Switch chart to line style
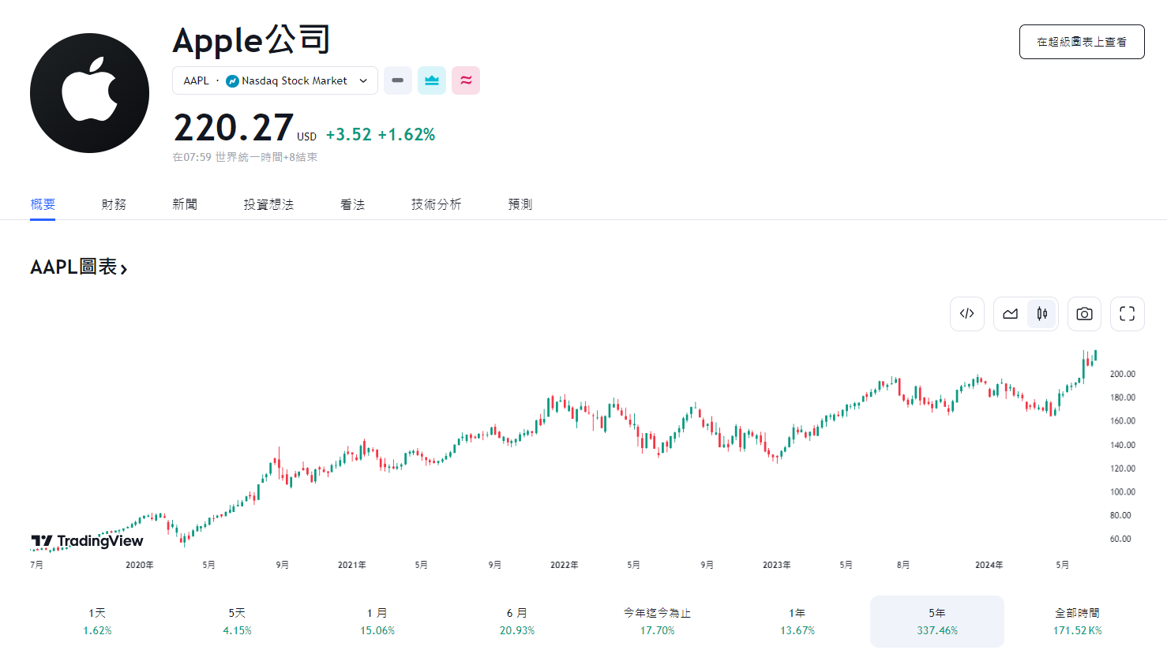Image resolution: width=1167 pixels, height=650 pixels. (1009, 313)
